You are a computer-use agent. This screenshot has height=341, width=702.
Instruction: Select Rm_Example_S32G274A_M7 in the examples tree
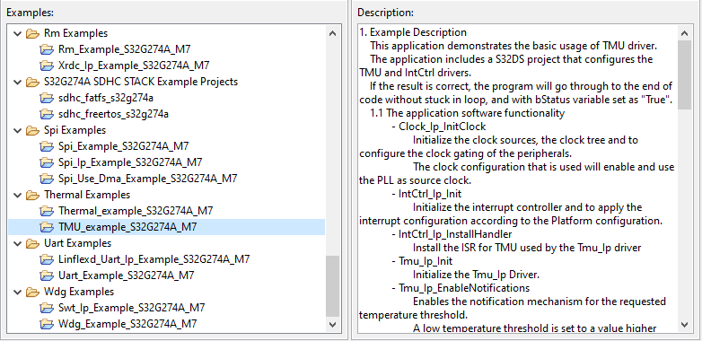coord(125,49)
